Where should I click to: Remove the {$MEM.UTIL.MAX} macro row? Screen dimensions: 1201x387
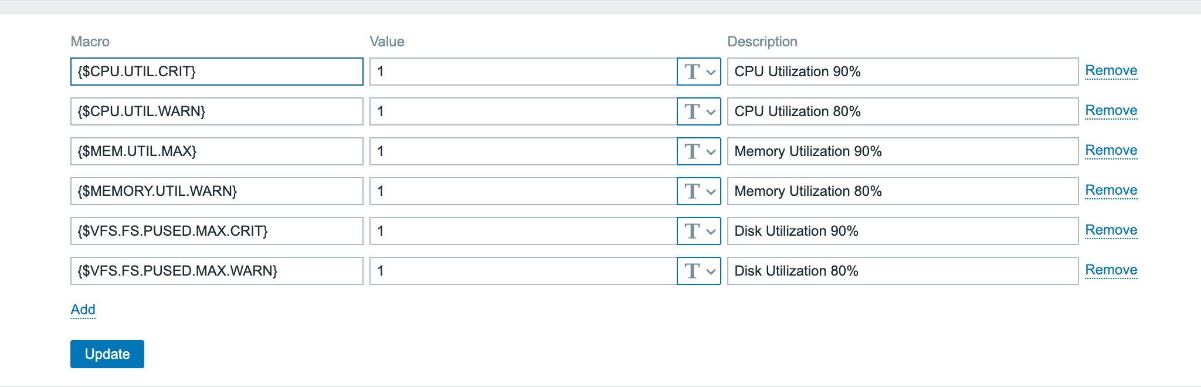click(1111, 151)
